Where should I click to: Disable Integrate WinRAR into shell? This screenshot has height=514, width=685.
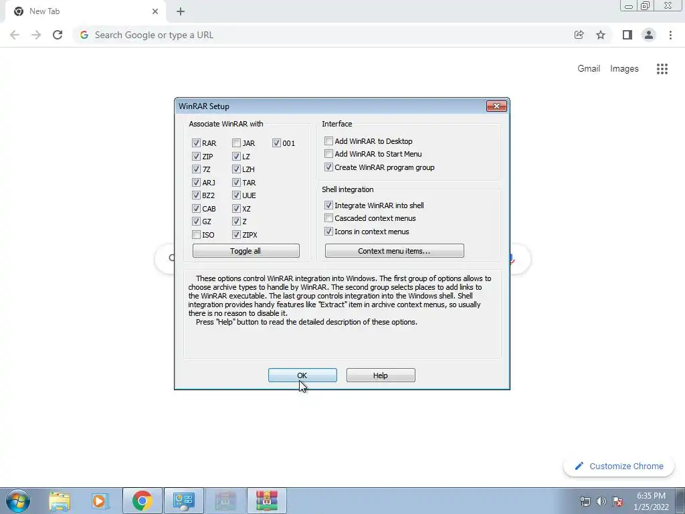pyautogui.click(x=328, y=205)
